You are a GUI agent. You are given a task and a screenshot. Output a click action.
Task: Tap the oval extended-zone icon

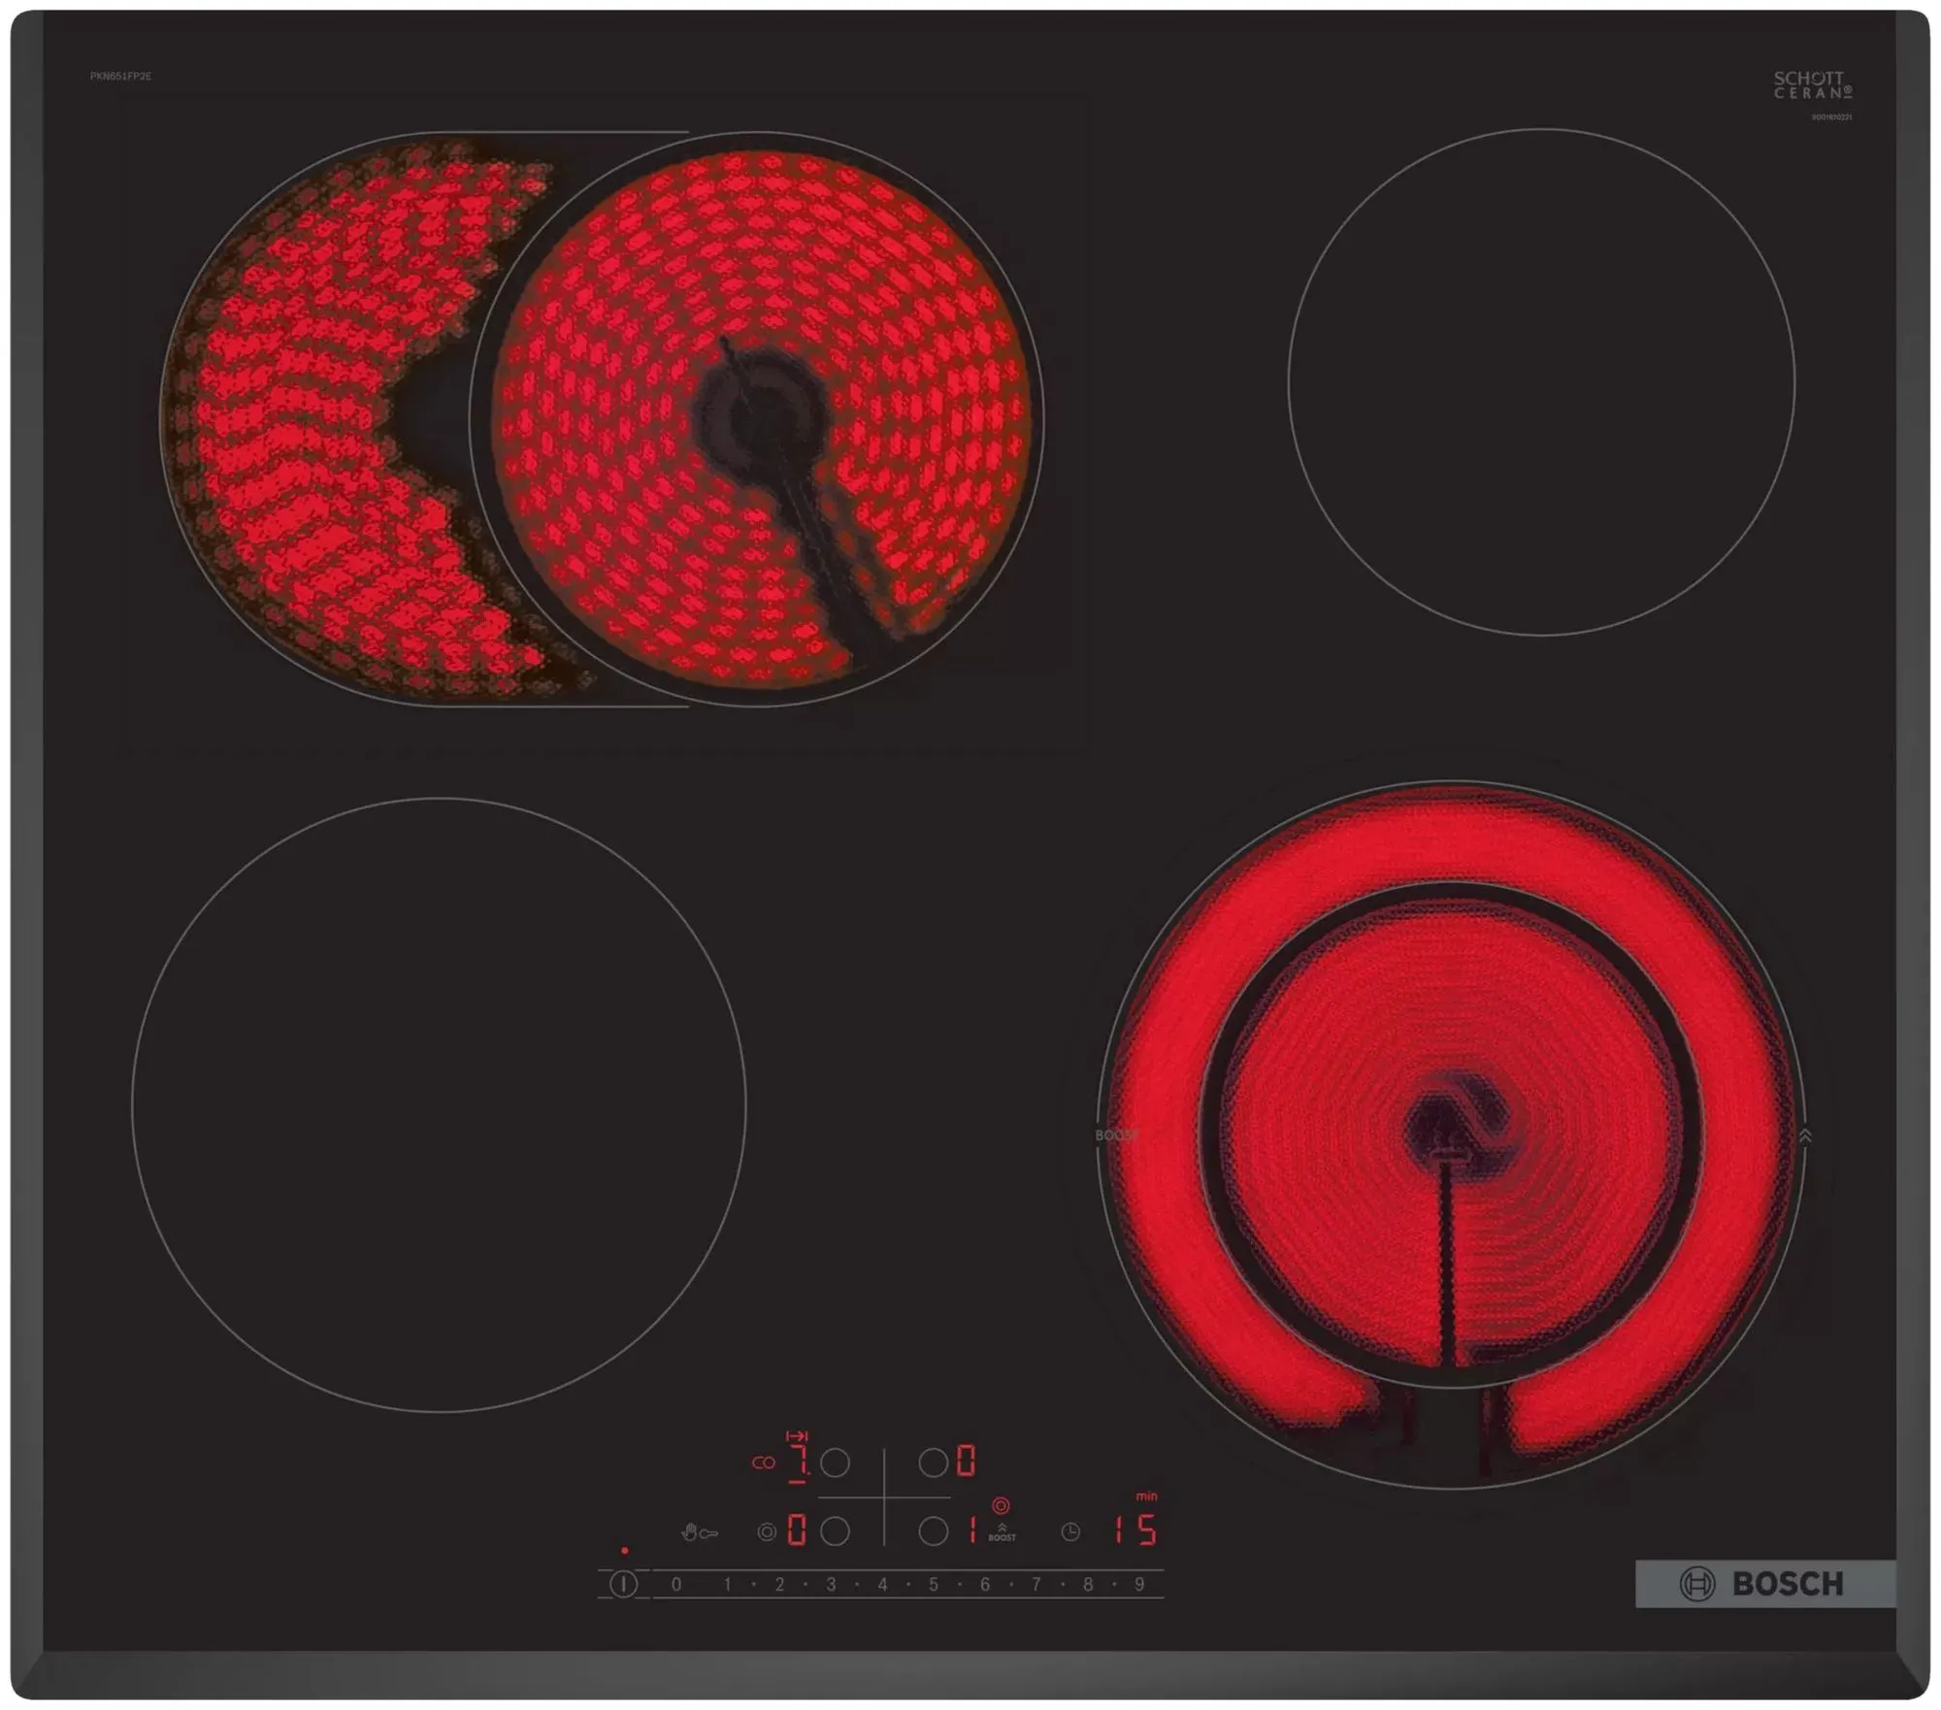(x=764, y=1463)
